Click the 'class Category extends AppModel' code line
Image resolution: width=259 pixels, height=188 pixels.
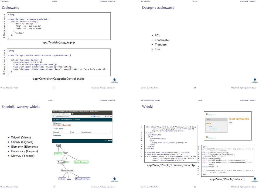pos(29,19)
